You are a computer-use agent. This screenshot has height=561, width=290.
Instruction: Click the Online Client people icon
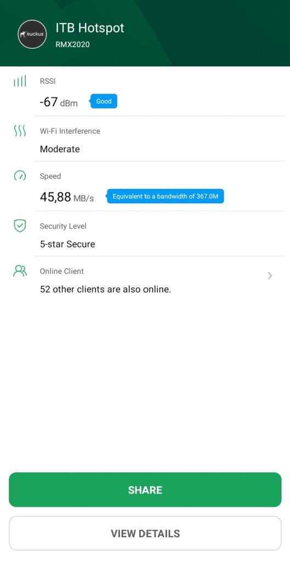(20, 271)
